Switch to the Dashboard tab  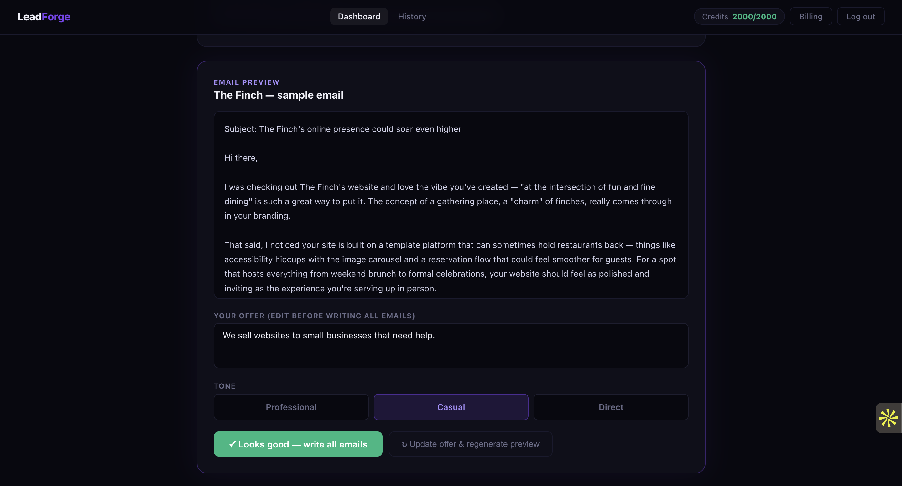click(x=358, y=17)
